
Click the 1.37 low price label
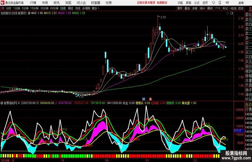click(x=81, y=97)
